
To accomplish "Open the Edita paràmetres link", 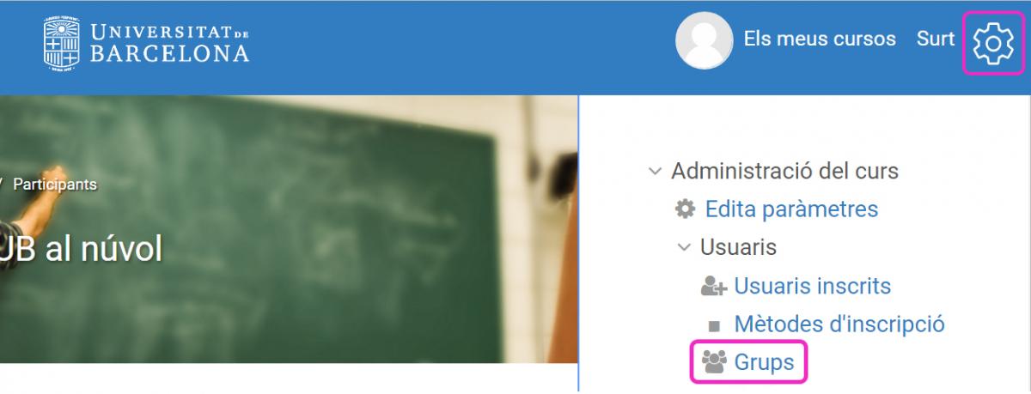I will click(x=791, y=209).
